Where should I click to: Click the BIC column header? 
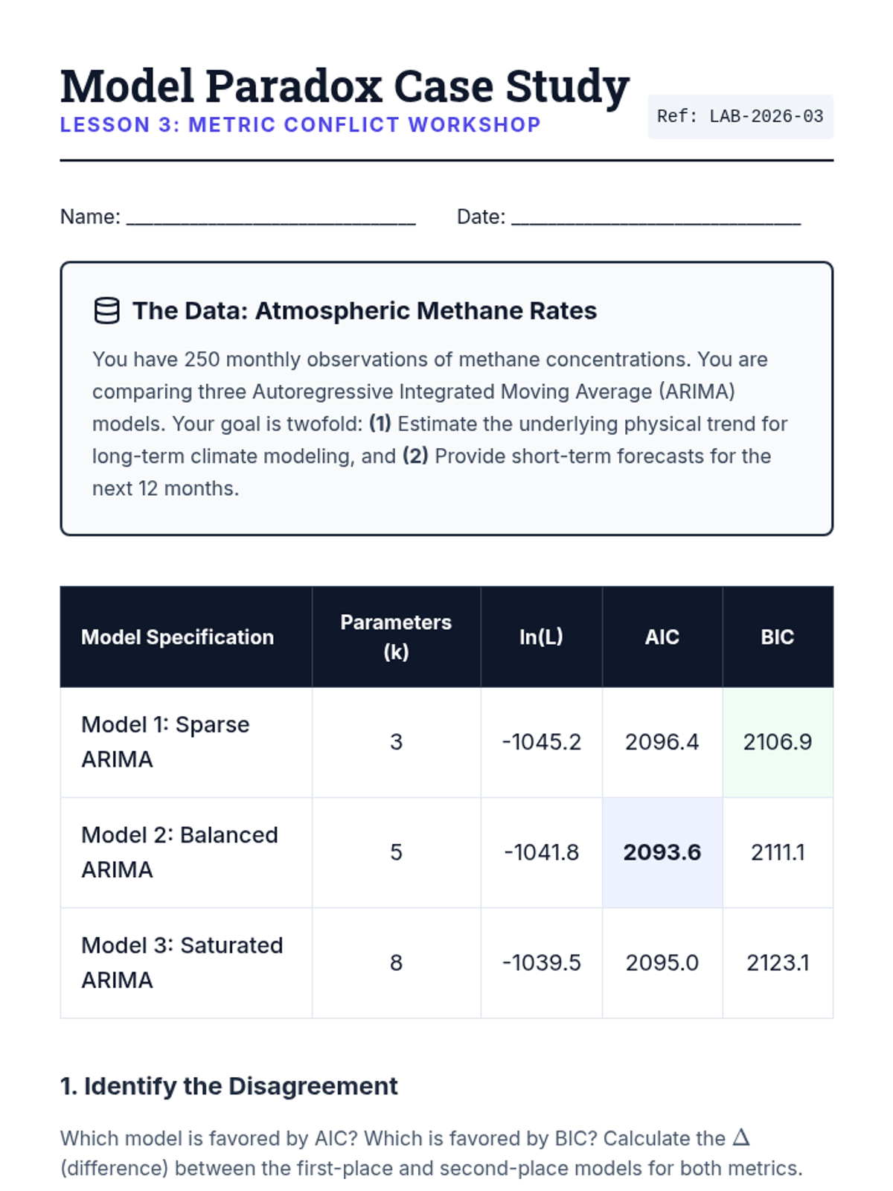pos(777,637)
